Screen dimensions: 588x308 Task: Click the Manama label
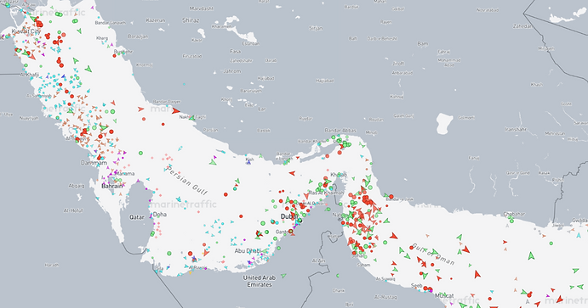125,173
